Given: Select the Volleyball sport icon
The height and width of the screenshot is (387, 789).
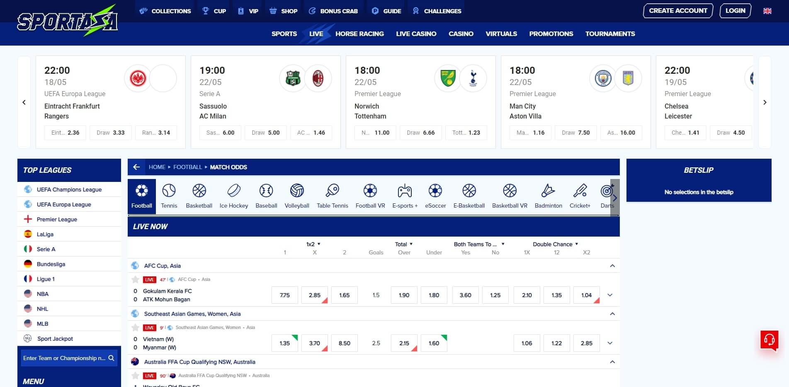Looking at the screenshot, I should click(297, 191).
